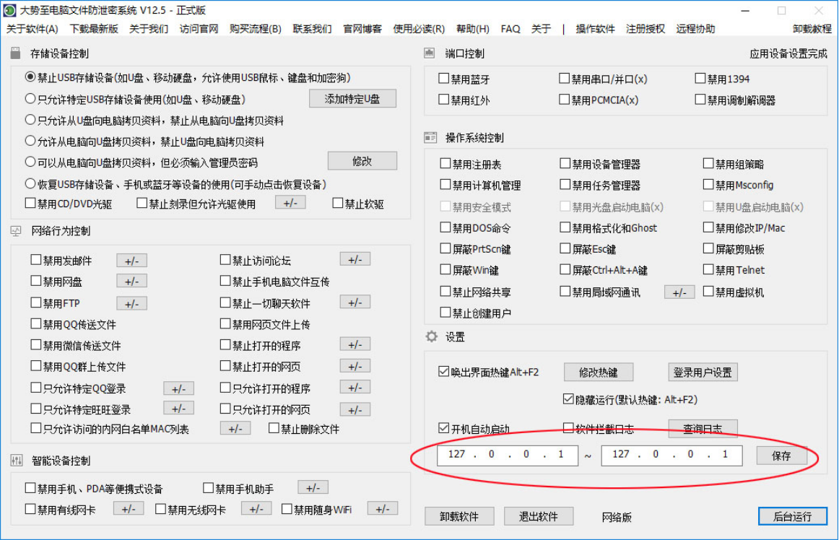The image size is (839, 540).
Task: Uncheck the 开机自动启动 checkbox
Action: tap(444, 428)
